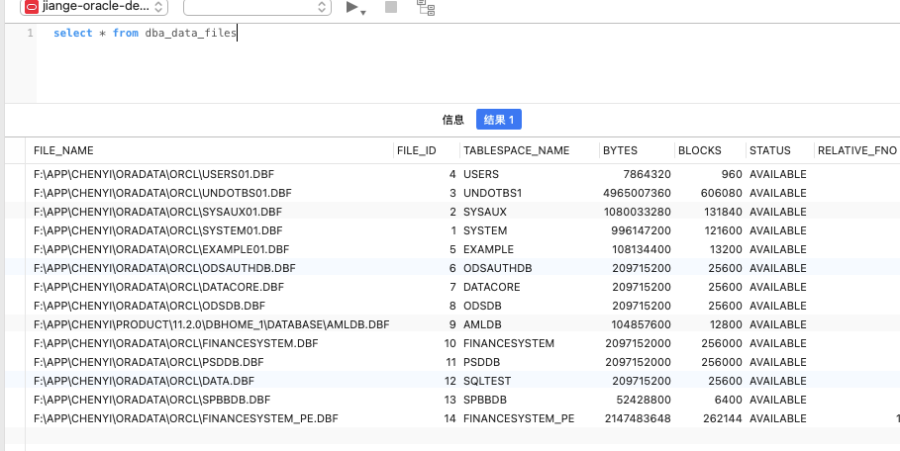Select the 结果 1 tab
Viewport: 900px width, 451px height.
(498, 120)
